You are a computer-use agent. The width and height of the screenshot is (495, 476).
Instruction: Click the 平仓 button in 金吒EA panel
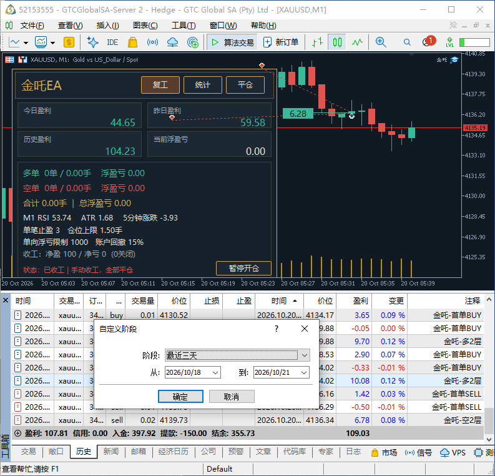click(x=245, y=85)
